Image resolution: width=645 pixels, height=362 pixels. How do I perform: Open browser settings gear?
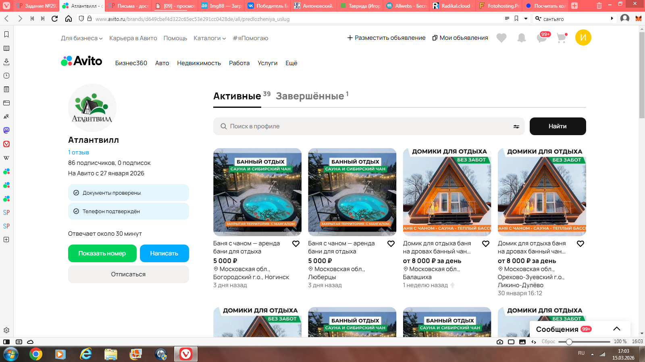point(6,330)
